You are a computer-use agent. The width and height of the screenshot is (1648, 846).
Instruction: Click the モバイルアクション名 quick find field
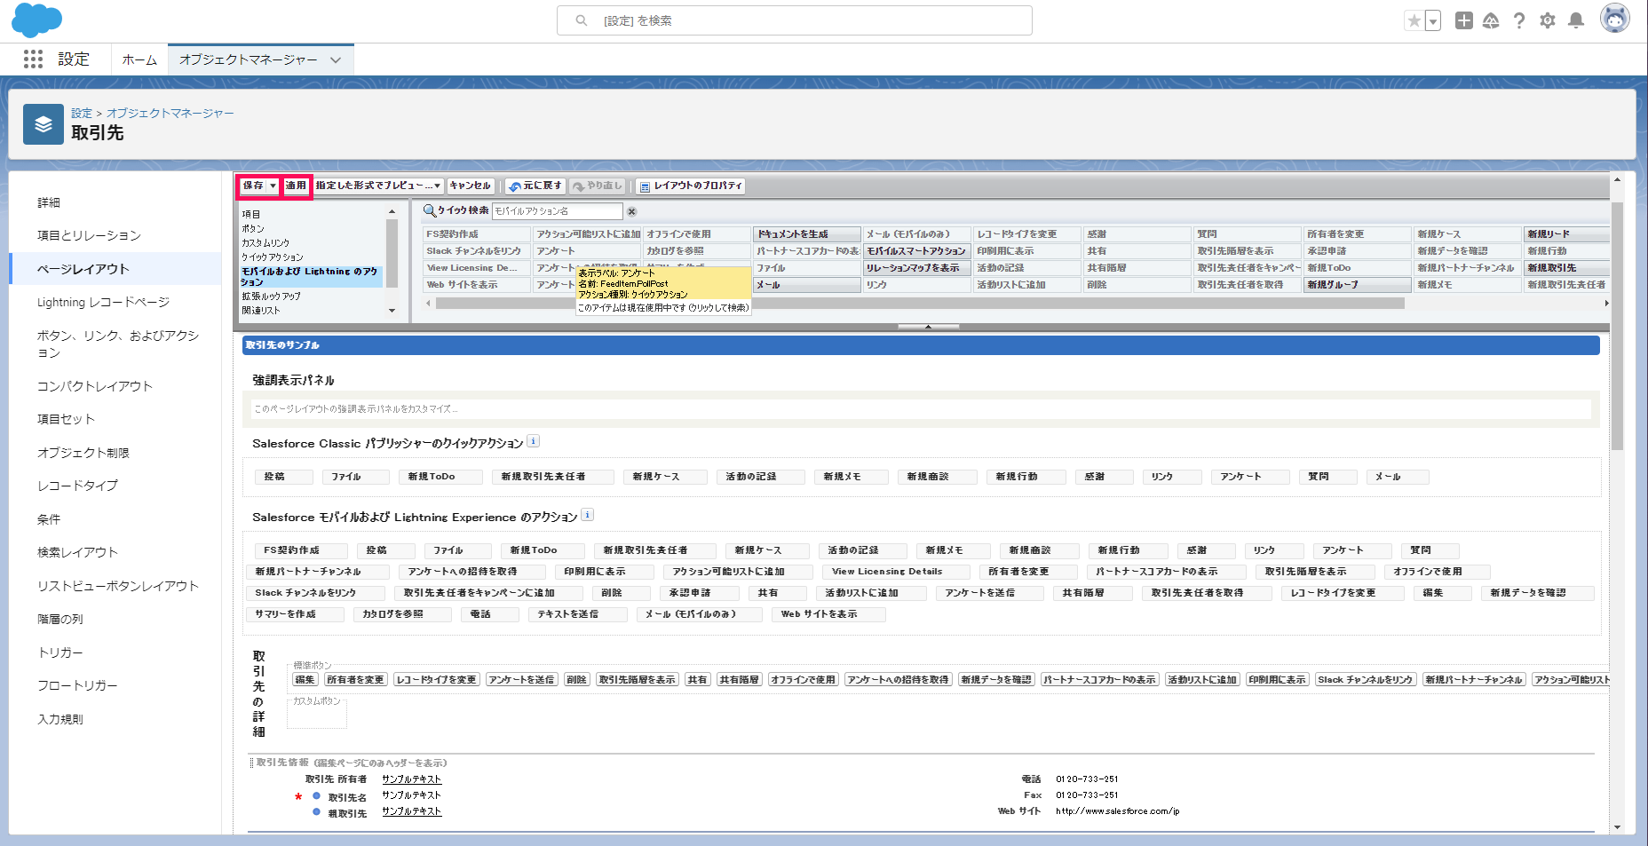558,211
